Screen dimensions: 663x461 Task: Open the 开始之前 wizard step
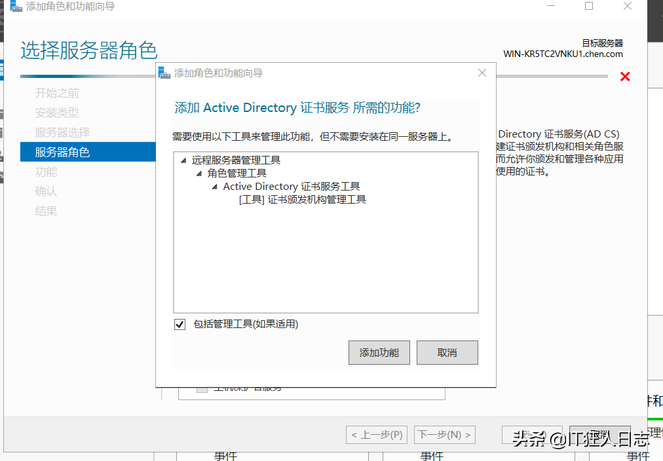56,93
